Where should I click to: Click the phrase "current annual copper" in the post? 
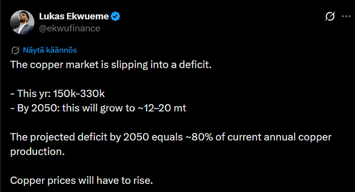point(279,138)
